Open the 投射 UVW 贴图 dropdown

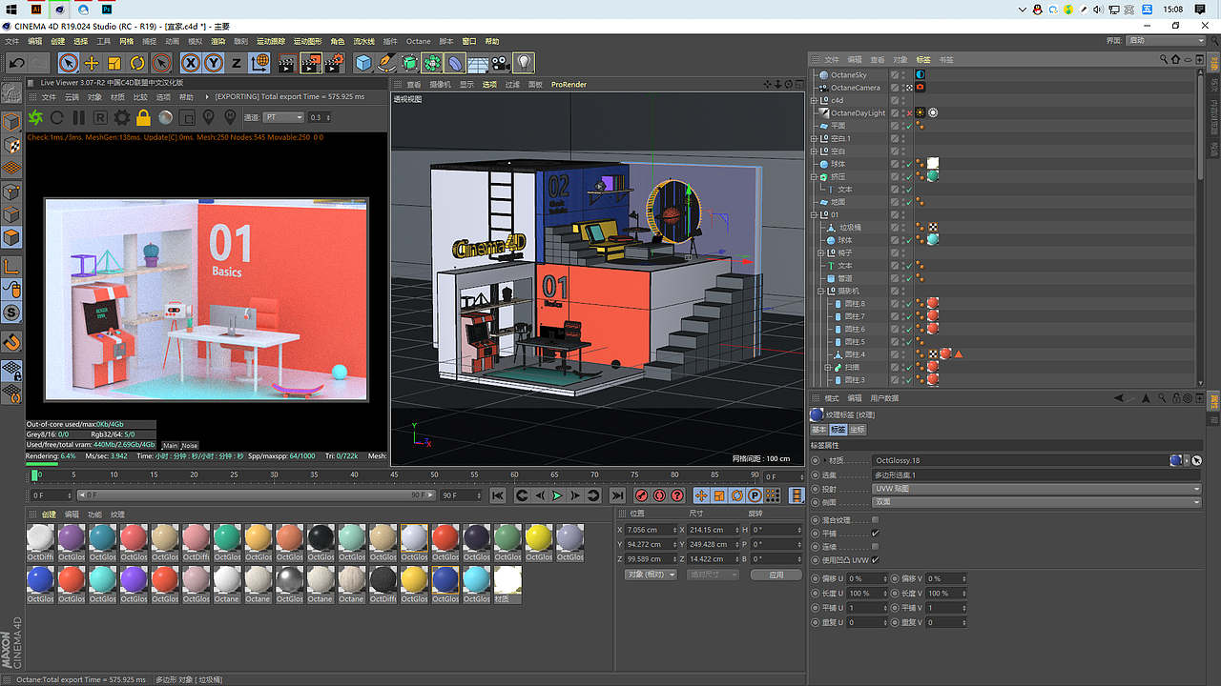click(x=1037, y=489)
